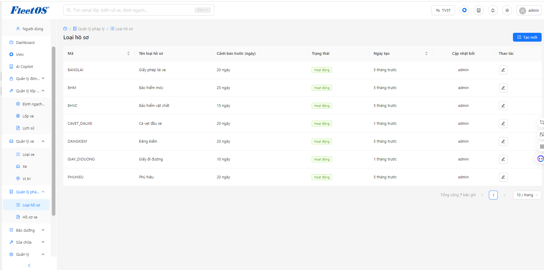Focus the tire serial search field
544x270 pixels.
(139, 10)
